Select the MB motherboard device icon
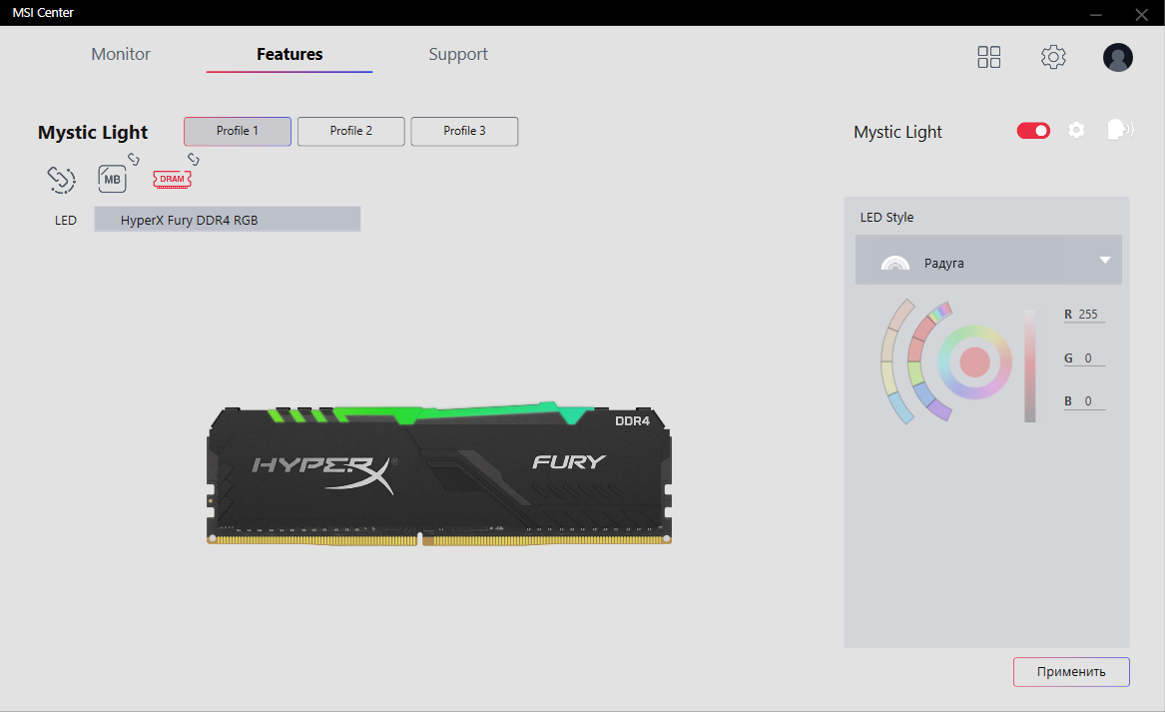1165x712 pixels. [x=112, y=179]
